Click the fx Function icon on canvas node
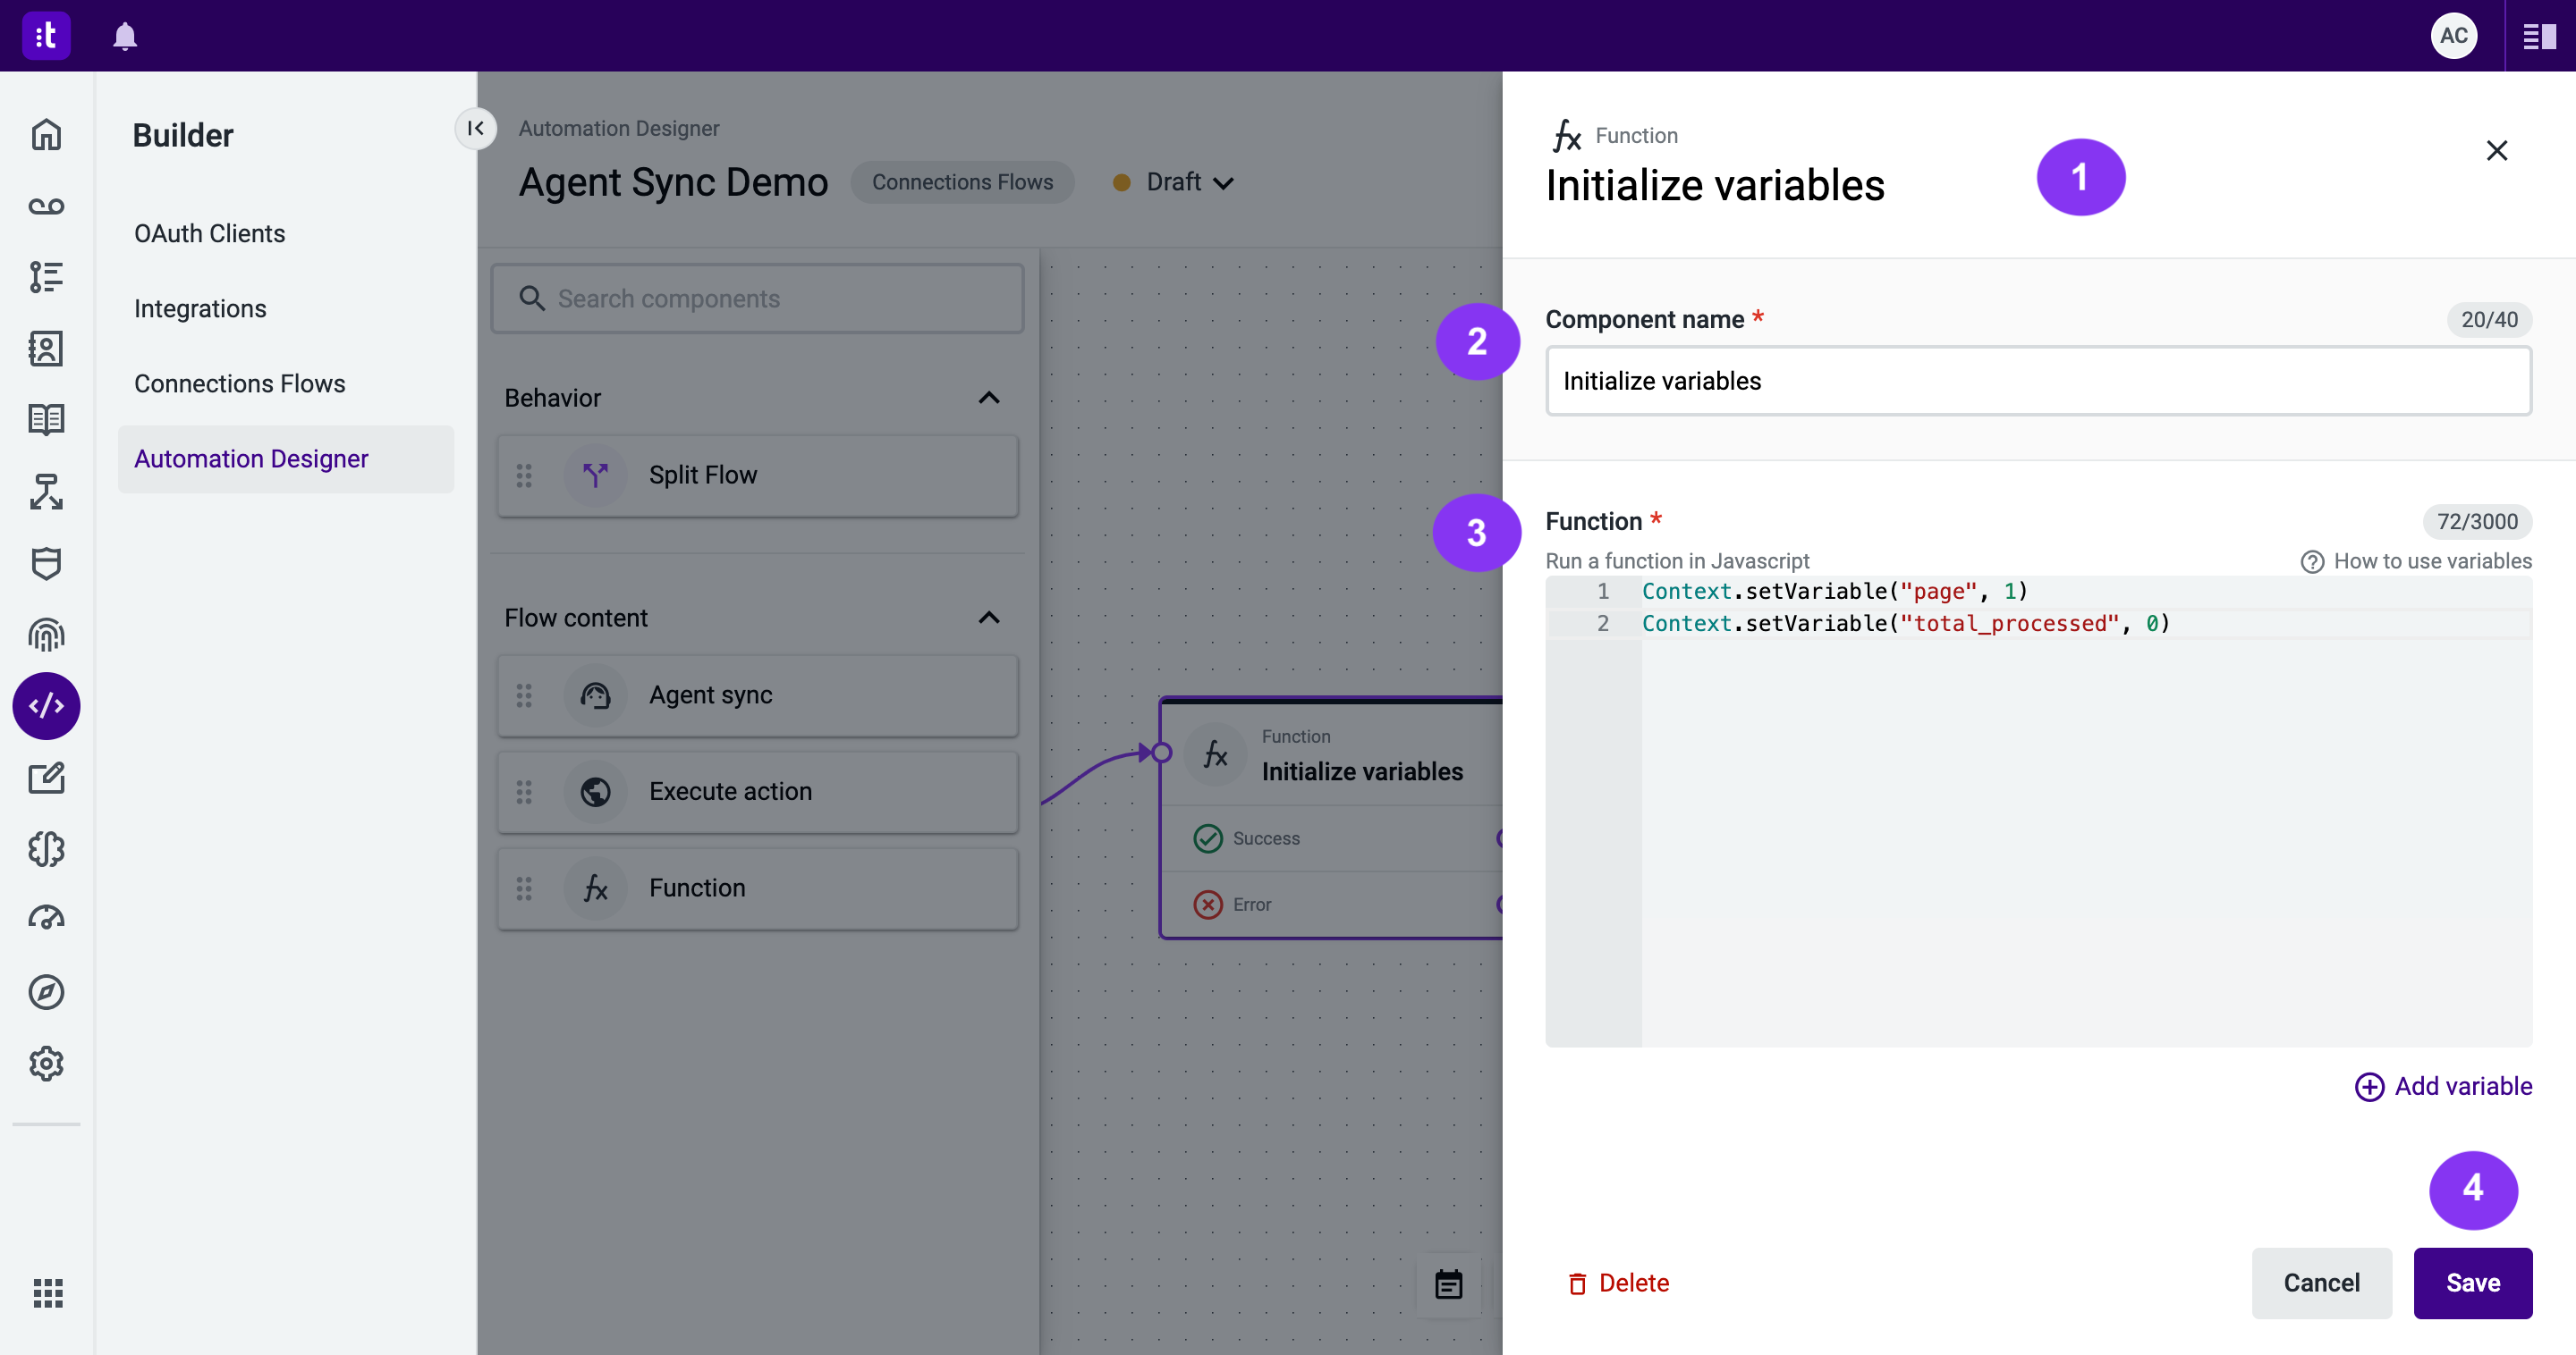This screenshot has width=2576, height=1355. [x=1215, y=756]
